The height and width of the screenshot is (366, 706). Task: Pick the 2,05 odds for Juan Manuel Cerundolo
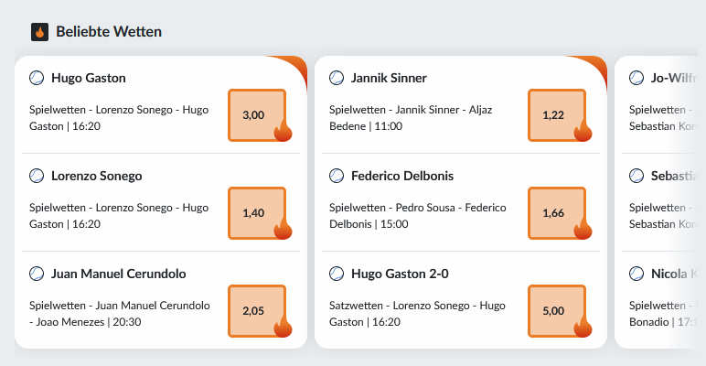[257, 311]
